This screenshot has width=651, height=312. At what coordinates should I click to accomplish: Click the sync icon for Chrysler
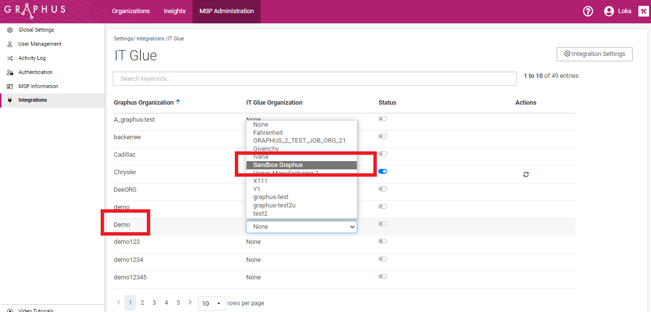click(526, 174)
